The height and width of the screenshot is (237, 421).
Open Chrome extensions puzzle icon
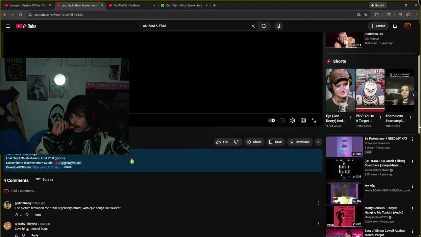click(x=377, y=14)
